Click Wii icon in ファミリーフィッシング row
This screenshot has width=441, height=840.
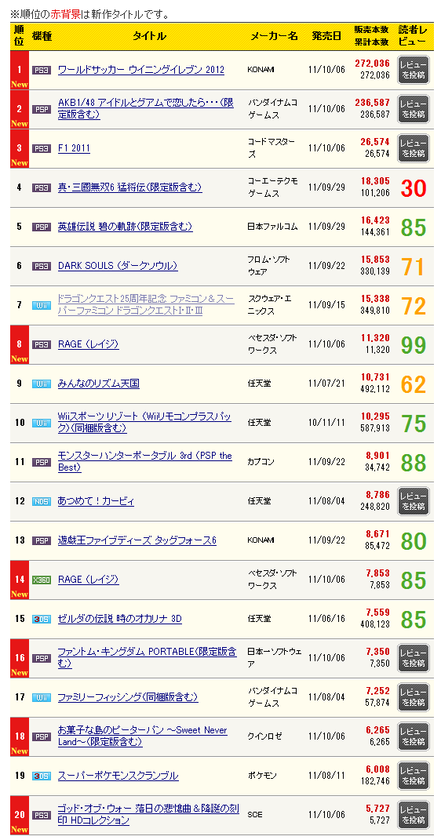click(42, 697)
